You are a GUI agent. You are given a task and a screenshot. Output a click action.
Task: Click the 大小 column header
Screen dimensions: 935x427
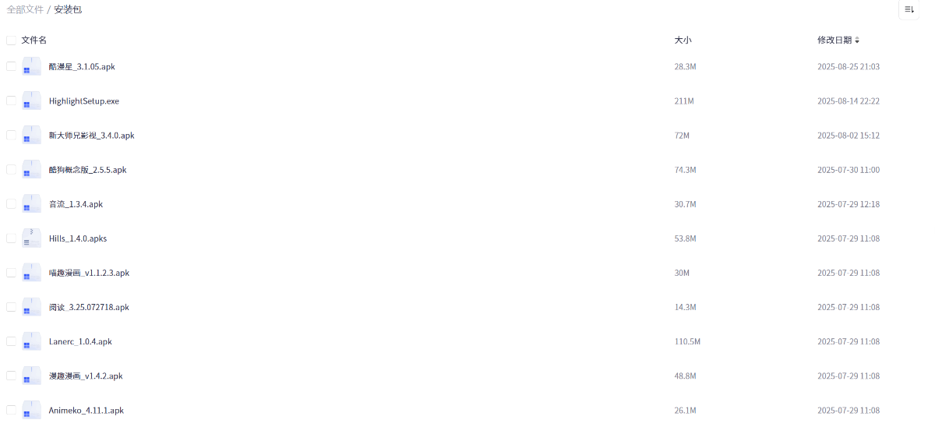(x=683, y=40)
